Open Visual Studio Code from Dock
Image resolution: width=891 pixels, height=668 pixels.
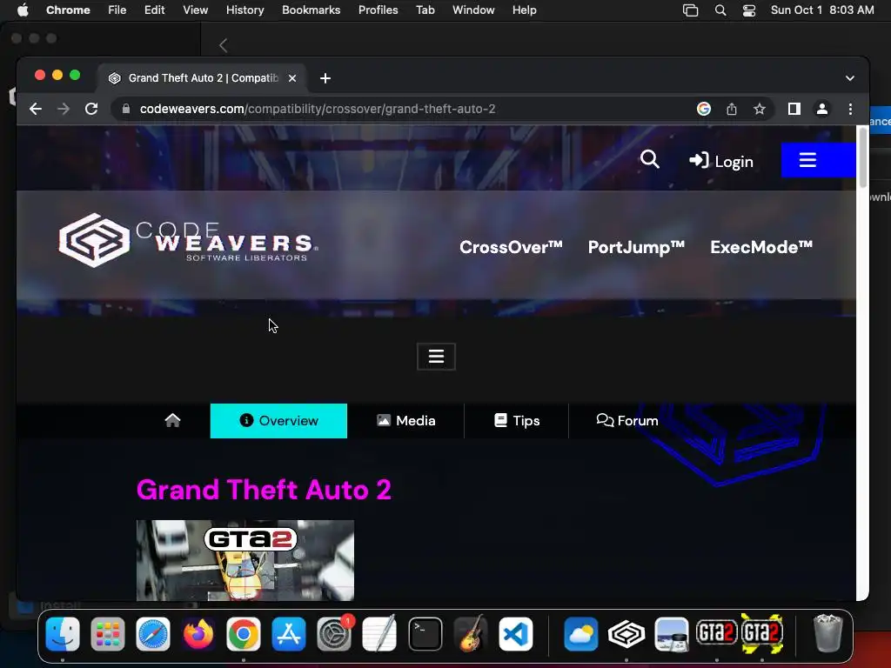point(516,634)
